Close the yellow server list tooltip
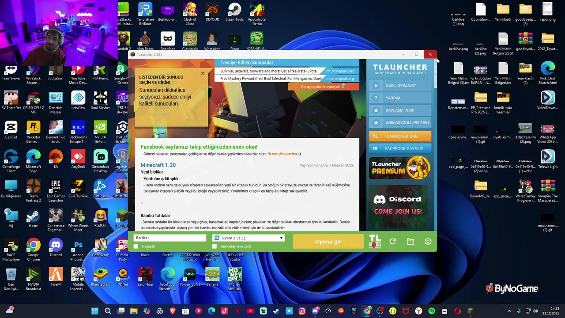Screen dimensions: 565x318 coord(203,73)
